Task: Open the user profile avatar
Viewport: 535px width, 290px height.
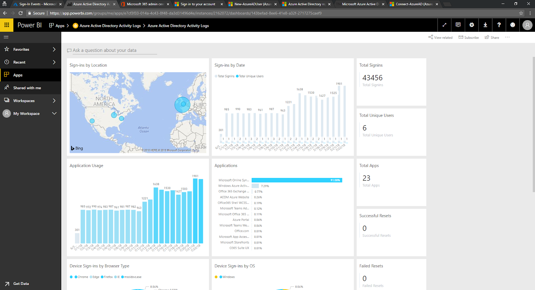Action: [x=527, y=25]
